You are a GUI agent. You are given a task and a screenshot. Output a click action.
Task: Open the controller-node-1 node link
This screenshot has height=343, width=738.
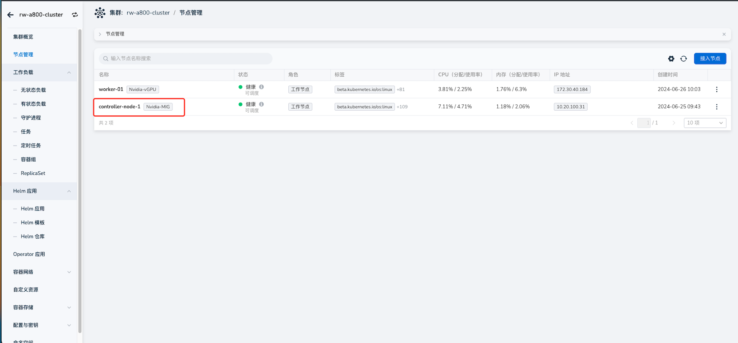pos(119,107)
